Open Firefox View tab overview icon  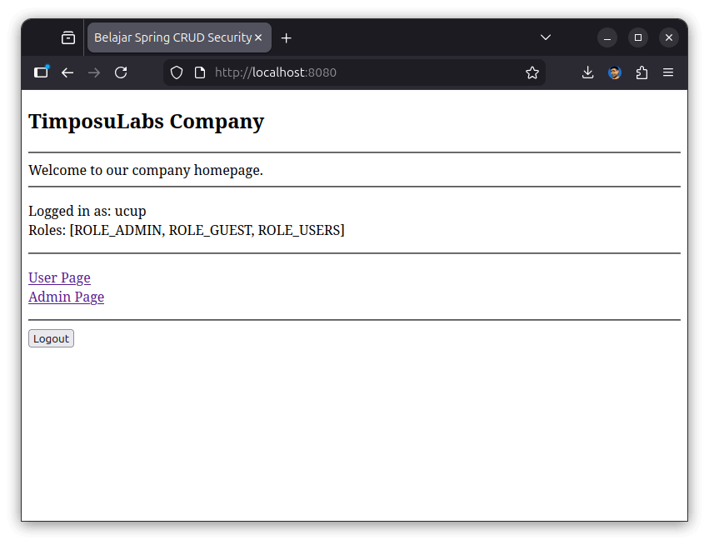[68, 37]
